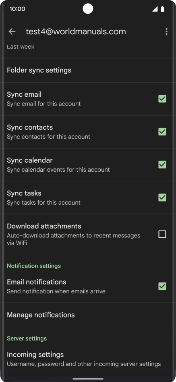Viewport: 176px width, 382px height.
Task: Tap the Sync calendar events description text
Action: tap(58, 170)
